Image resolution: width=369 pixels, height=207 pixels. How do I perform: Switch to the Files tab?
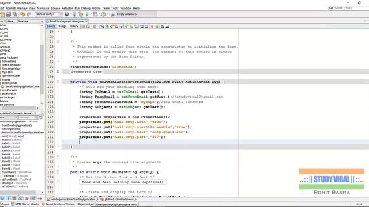[10, 21]
